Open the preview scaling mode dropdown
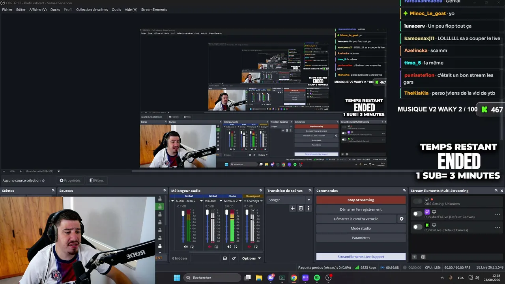 point(59,171)
